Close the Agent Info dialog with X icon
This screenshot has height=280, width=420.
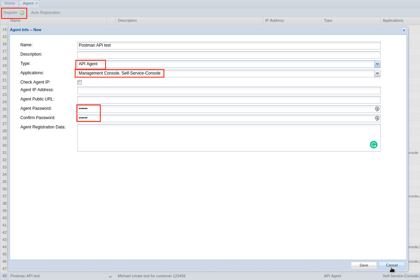(404, 30)
